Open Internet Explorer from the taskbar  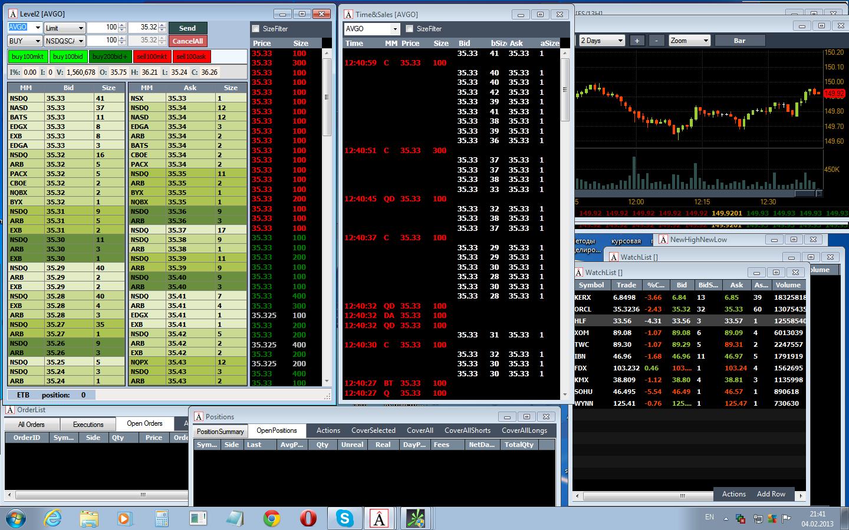click(53, 518)
